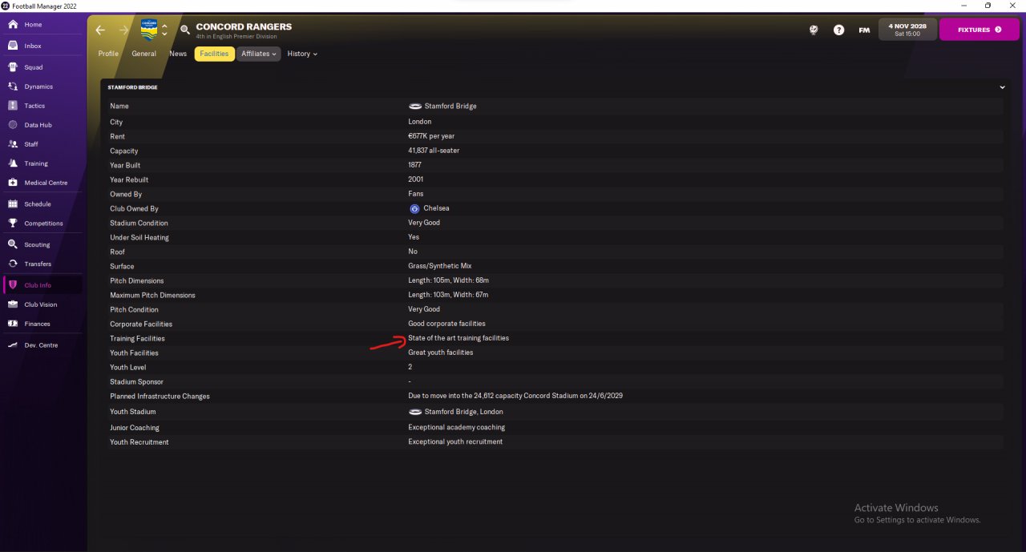Open the Tactics board icon
Screen dimensions: 1026x552
coord(13,106)
